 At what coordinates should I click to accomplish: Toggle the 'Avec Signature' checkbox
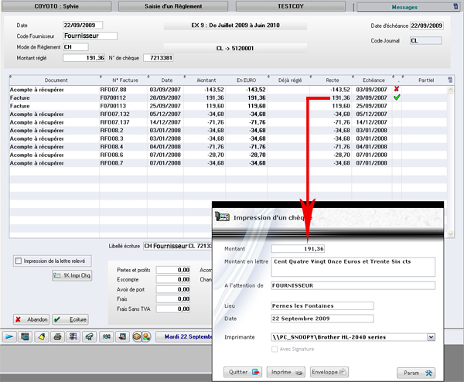[275, 350]
